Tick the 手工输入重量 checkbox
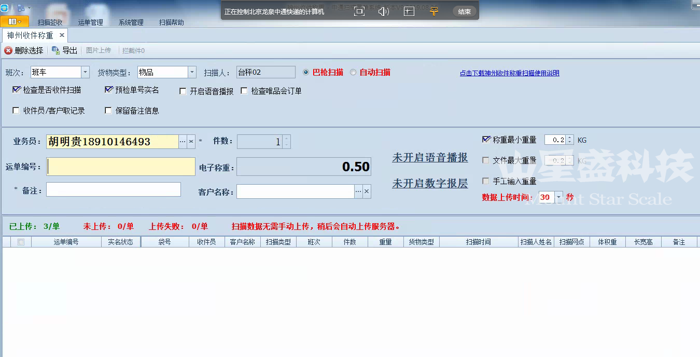Image resolution: width=700 pixels, height=357 pixels. (486, 181)
